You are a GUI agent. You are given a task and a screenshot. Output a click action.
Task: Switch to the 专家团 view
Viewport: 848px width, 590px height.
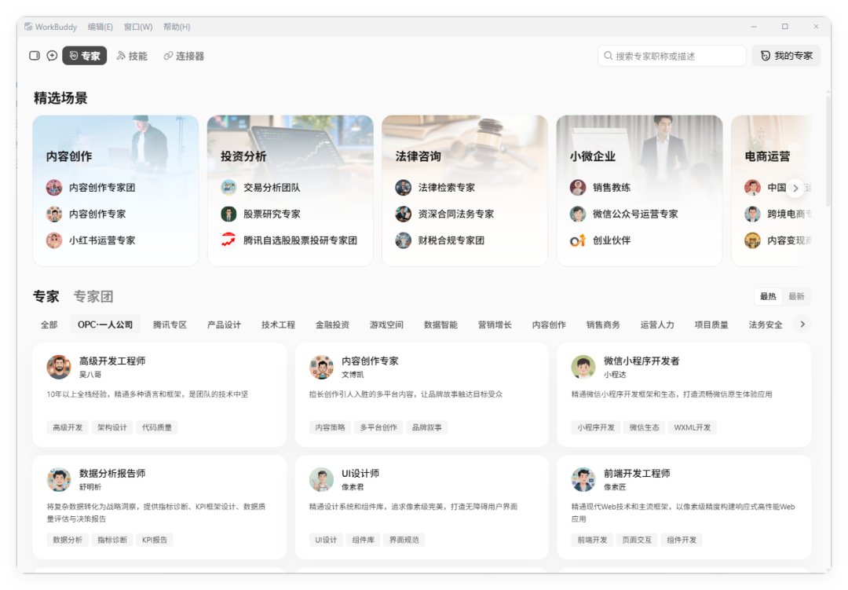[93, 296]
